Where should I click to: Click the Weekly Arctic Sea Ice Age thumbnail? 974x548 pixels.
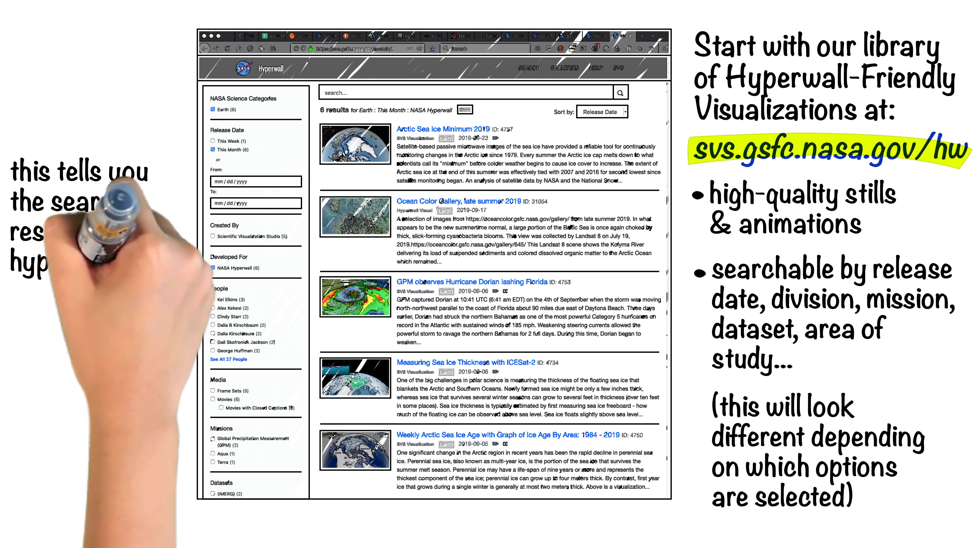(355, 450)
